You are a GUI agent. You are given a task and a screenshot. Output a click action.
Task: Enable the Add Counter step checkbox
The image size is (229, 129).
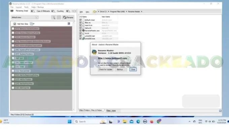[x=13, y=88]
